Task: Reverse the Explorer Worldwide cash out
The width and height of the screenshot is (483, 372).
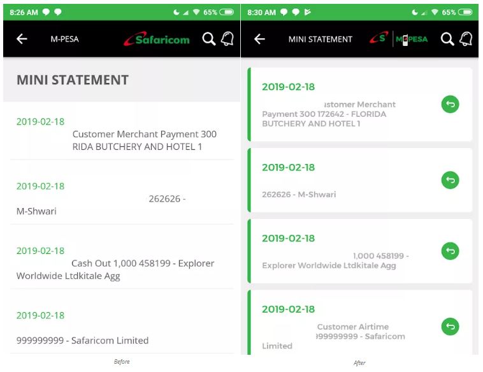Action: pos(450,251)
